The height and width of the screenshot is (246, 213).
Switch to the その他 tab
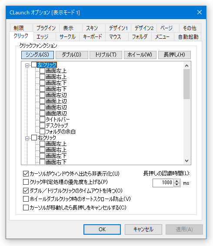pos(190,28)
